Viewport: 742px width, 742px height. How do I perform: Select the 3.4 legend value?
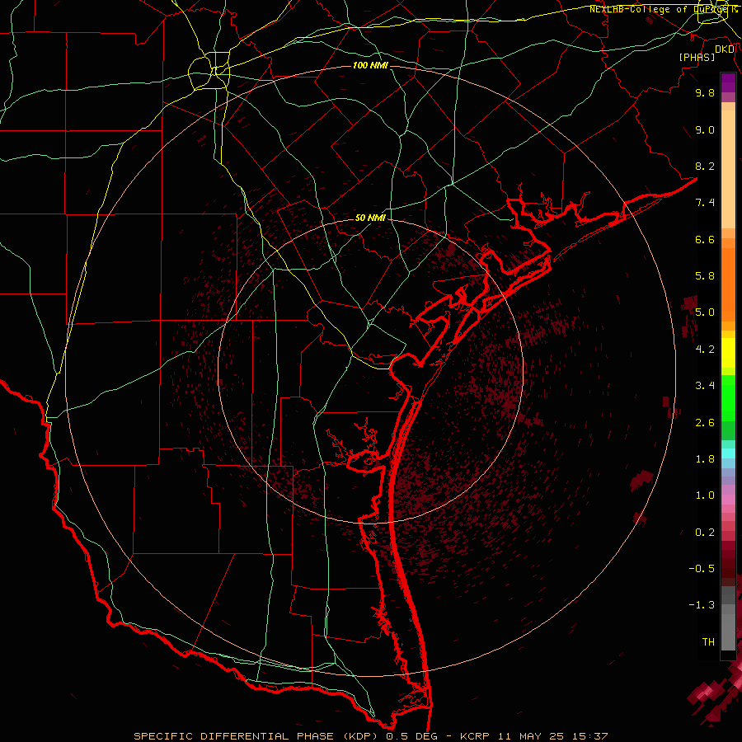pyautogui.click(x=705, y=386)
